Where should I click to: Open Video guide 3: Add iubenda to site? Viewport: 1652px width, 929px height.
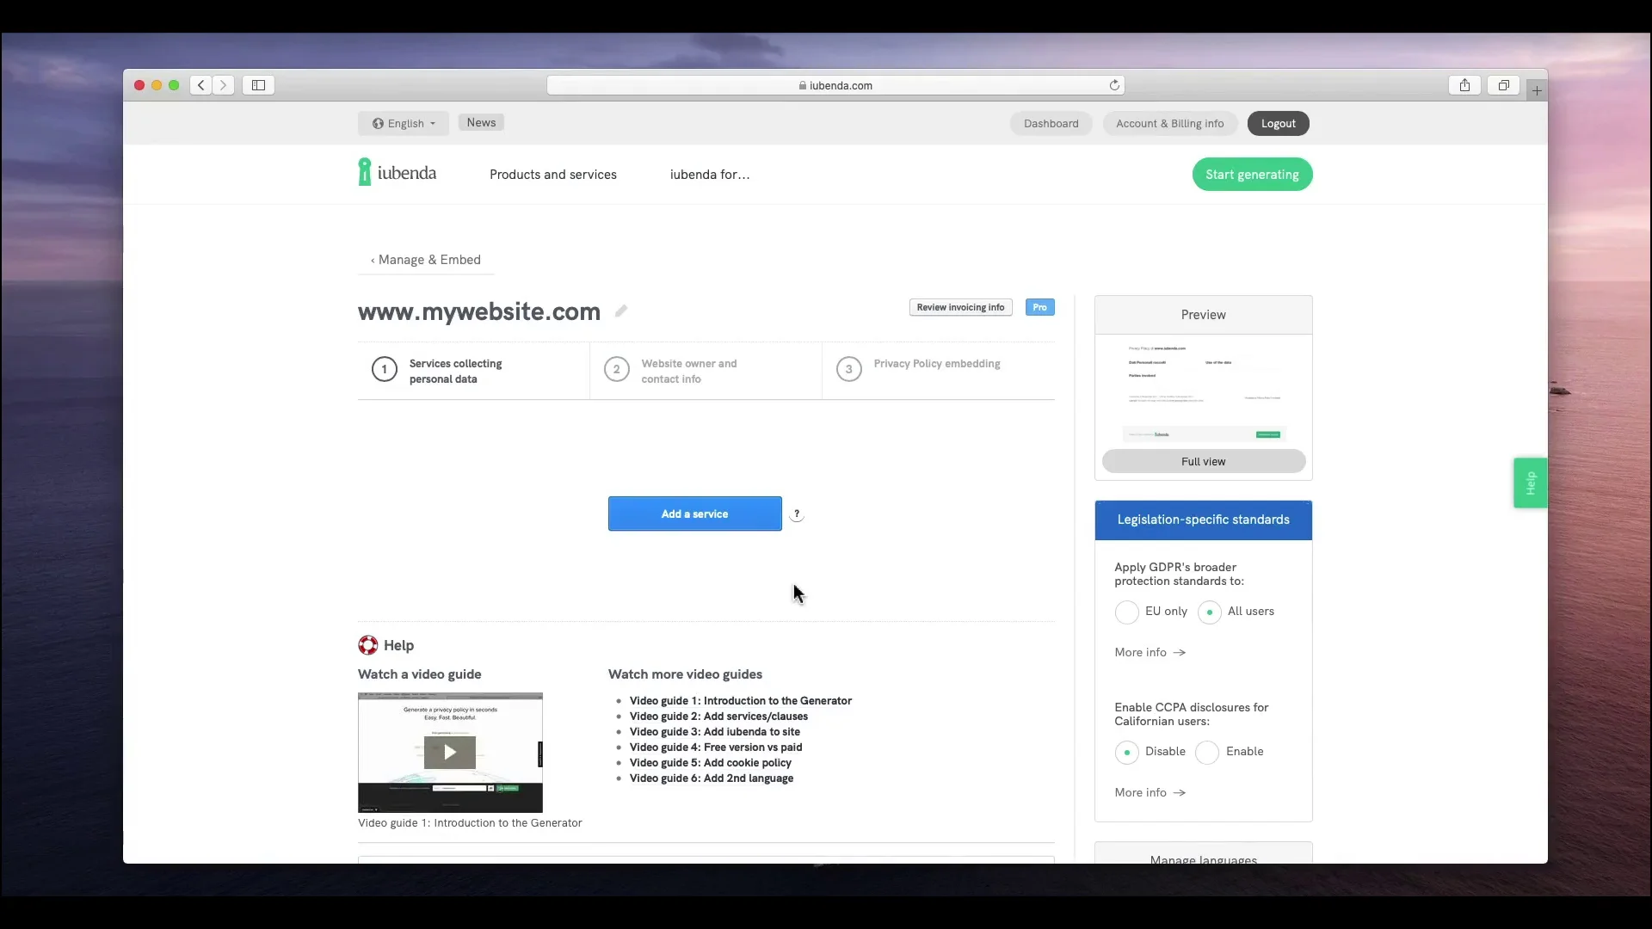pyautogui.click(x=715, y=732)
